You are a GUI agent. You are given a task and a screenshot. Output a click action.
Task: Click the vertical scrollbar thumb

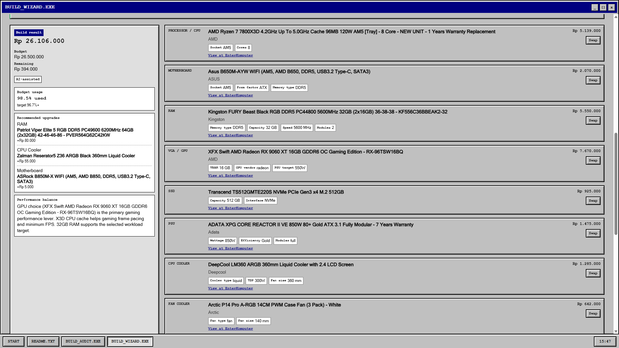click(x=616, y=184)
